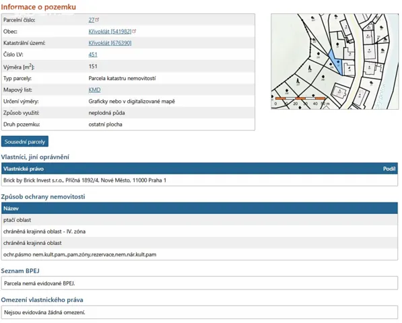This screenshot has height=323, width=402.
Task: Click external link icon beside Křivoklát [541982]
Action: pyautogui.click(x=134, y=31)
